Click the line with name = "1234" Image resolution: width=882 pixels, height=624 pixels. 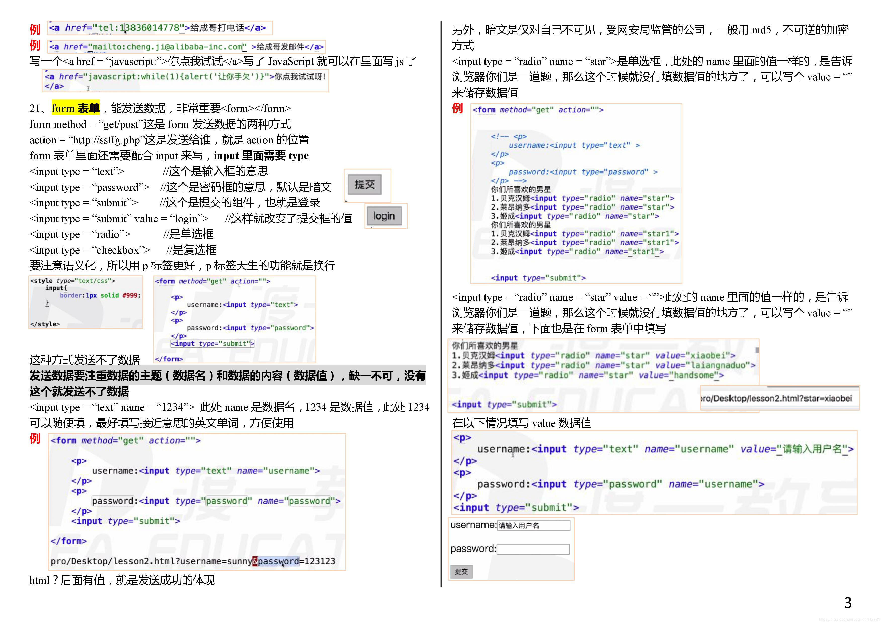click(229, 407)
